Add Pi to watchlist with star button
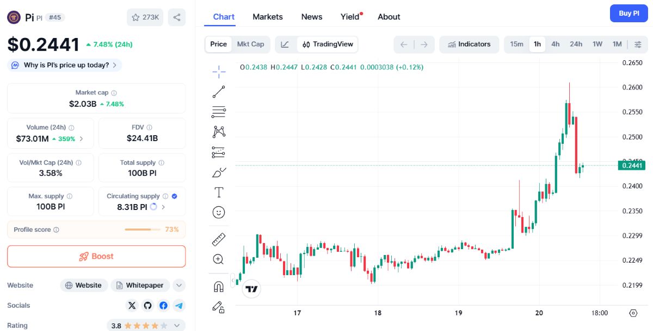 (x=145, y=17)
